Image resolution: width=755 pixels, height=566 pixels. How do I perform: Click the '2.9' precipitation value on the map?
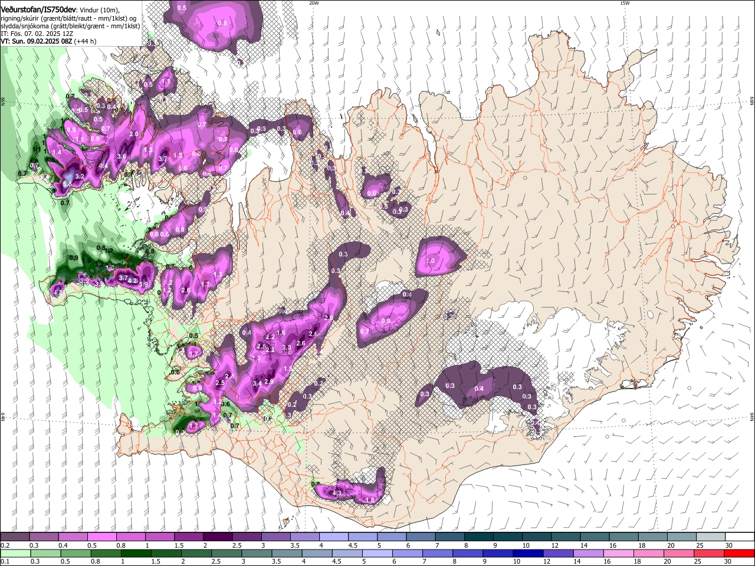point(269,381)
